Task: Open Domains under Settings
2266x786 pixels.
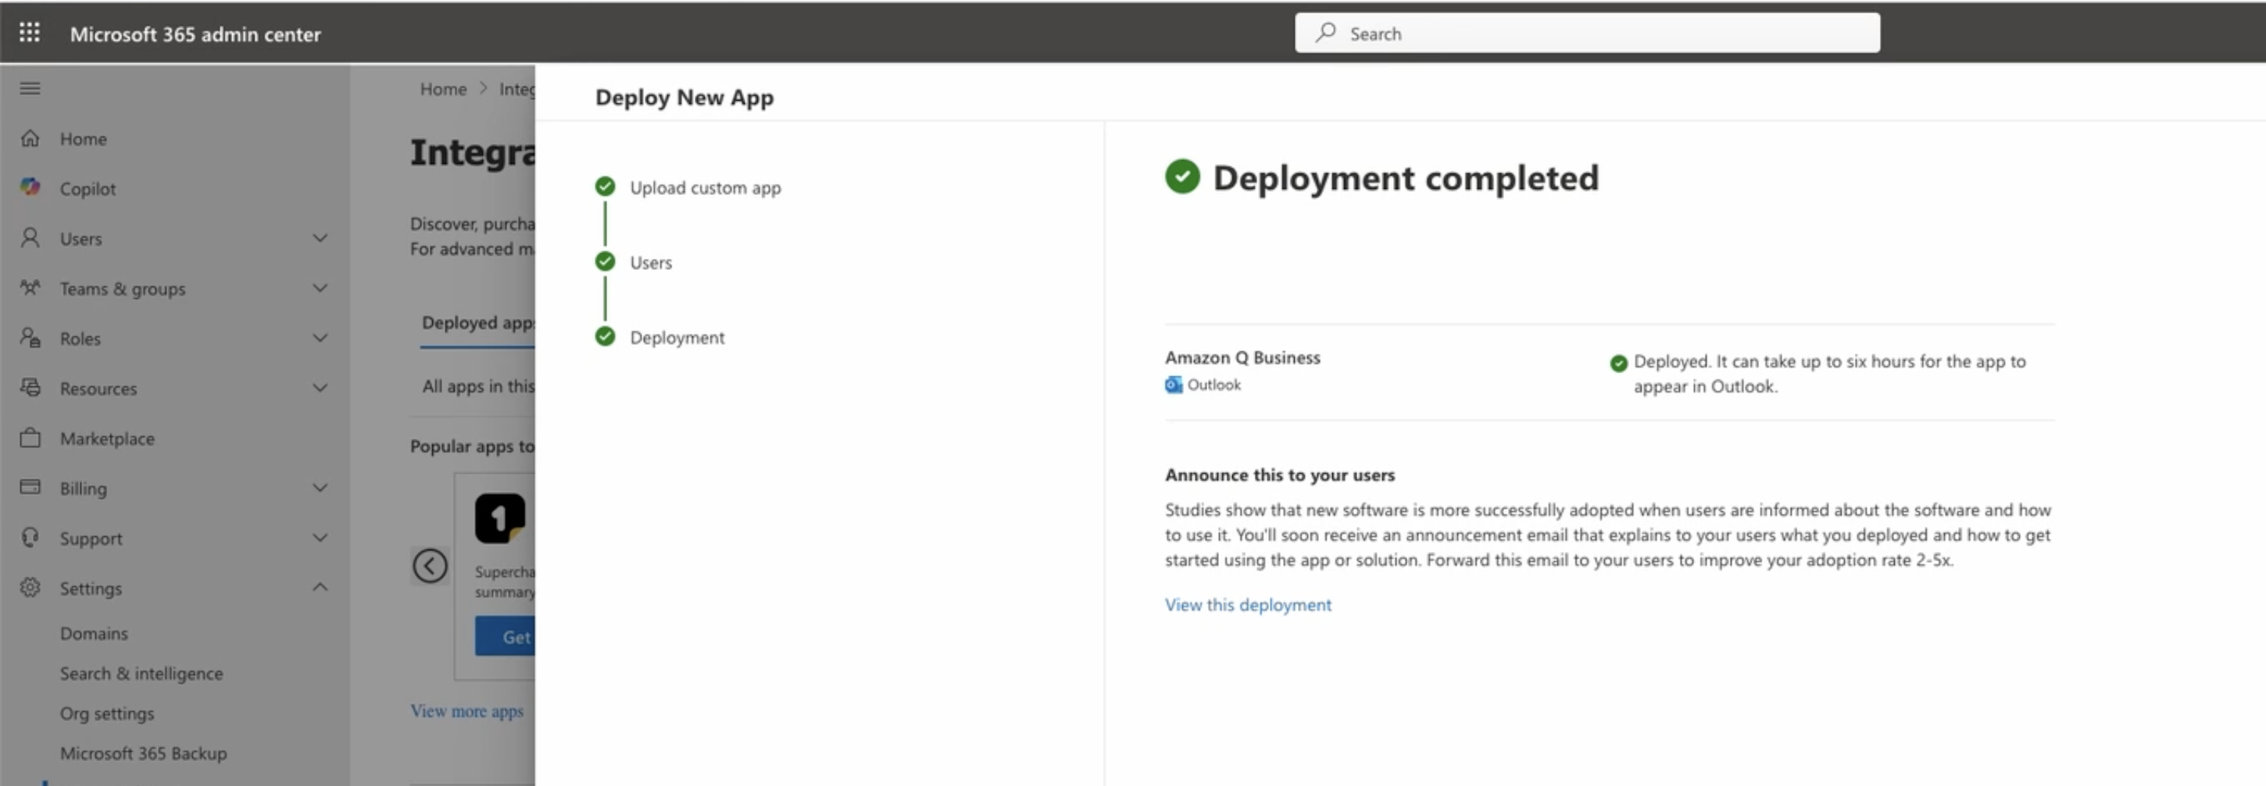Action: click(93, 633)
